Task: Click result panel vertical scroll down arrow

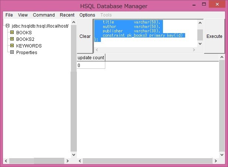Action: pyautogui.click(x=222, y=155)
